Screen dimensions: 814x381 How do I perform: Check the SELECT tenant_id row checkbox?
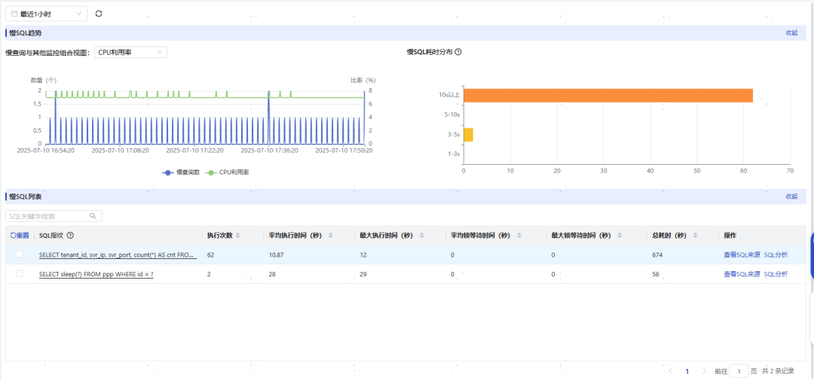point(19,255)
